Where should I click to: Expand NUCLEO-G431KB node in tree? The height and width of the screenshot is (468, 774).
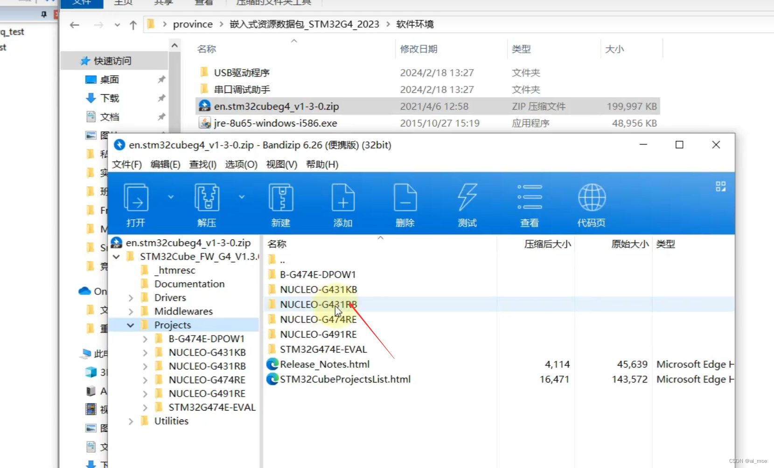(x=145, y=353)
